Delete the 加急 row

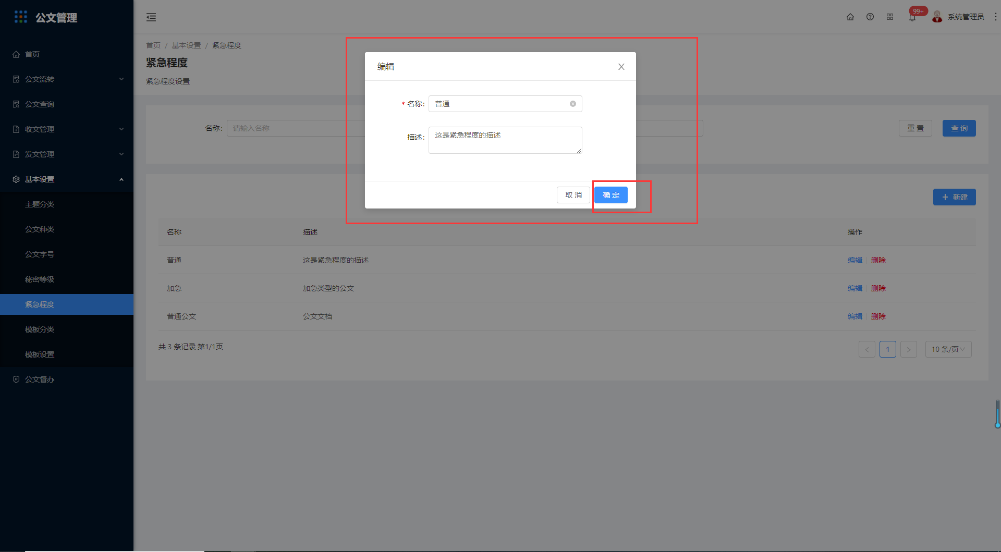coord(878,288)
